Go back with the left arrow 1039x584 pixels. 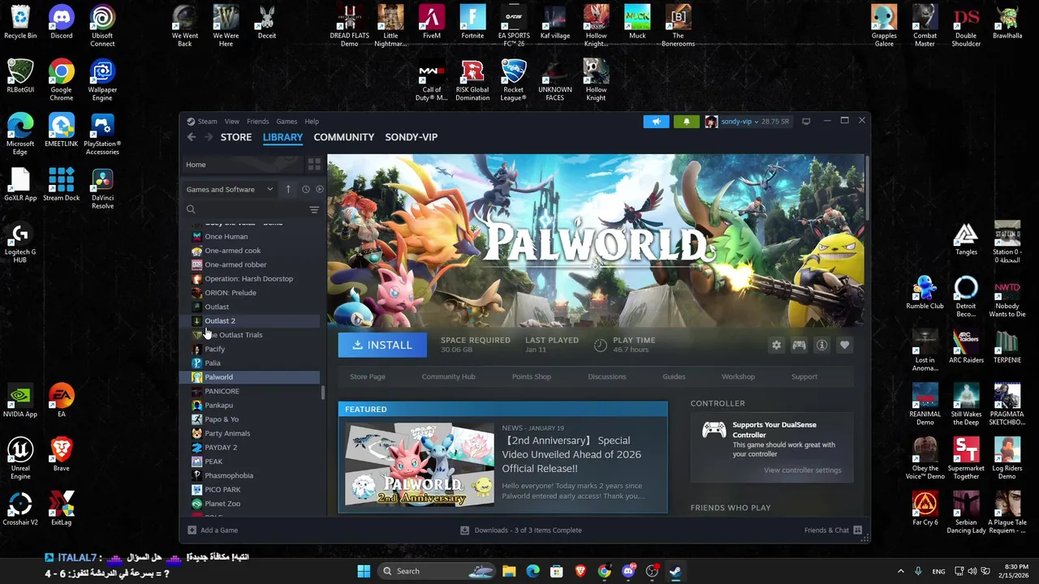pyautogui.click(x=192, y=137)
